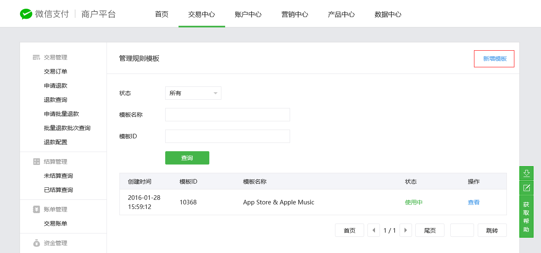Screen dimensions: 541x253
Task: Click the 获取帮助 help button
Action: 526,217
